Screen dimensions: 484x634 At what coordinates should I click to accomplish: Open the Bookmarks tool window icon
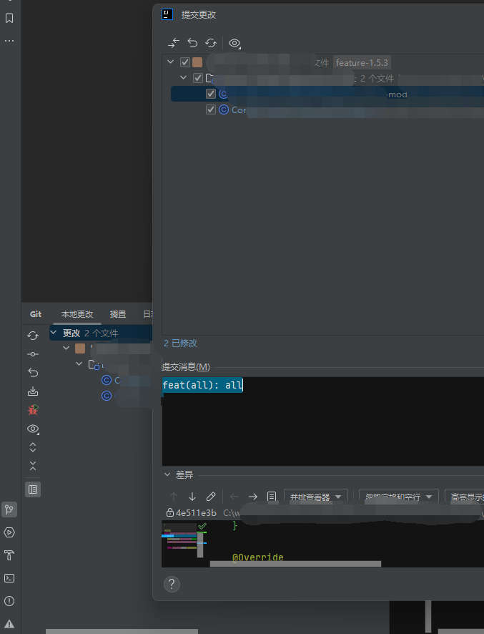(9, 18)
